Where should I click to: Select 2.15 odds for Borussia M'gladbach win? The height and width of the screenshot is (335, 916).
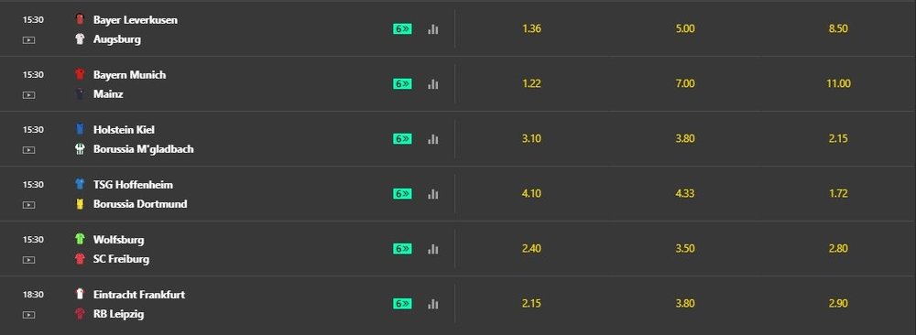tap(838, 138)
